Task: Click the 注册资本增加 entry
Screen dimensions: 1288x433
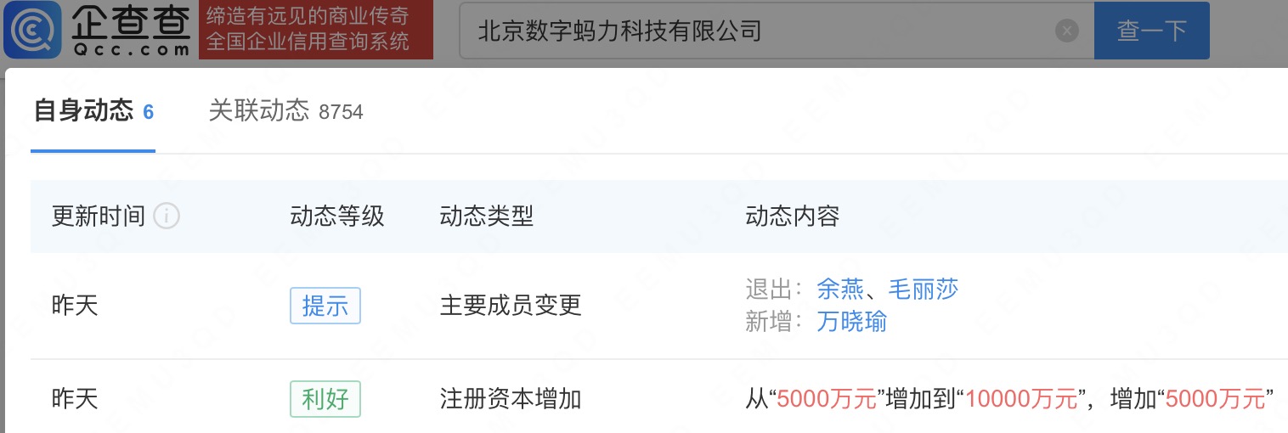Action: coord(511,399)
